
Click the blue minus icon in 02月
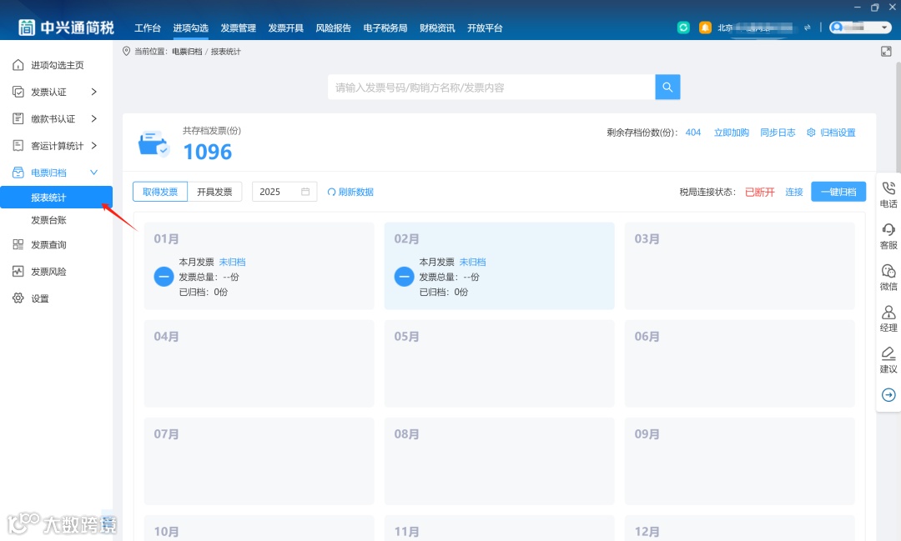point(404,277)
